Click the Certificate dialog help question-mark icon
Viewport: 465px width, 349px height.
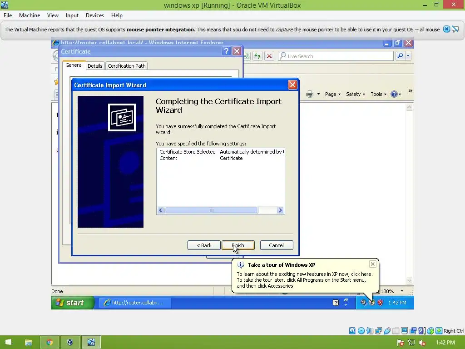[226, 51]
